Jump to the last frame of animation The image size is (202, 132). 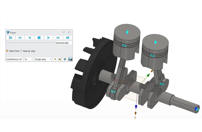pos(67,38)
